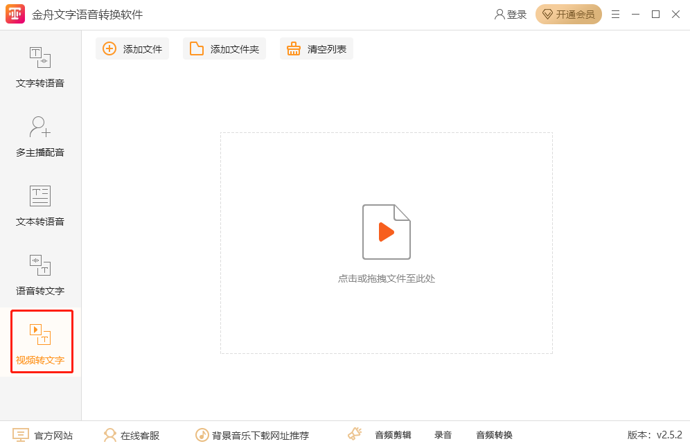The image size is (690, 446).
Task: Open the 文字转语音 sidebar tab
Action: click(x=40, y=67)
